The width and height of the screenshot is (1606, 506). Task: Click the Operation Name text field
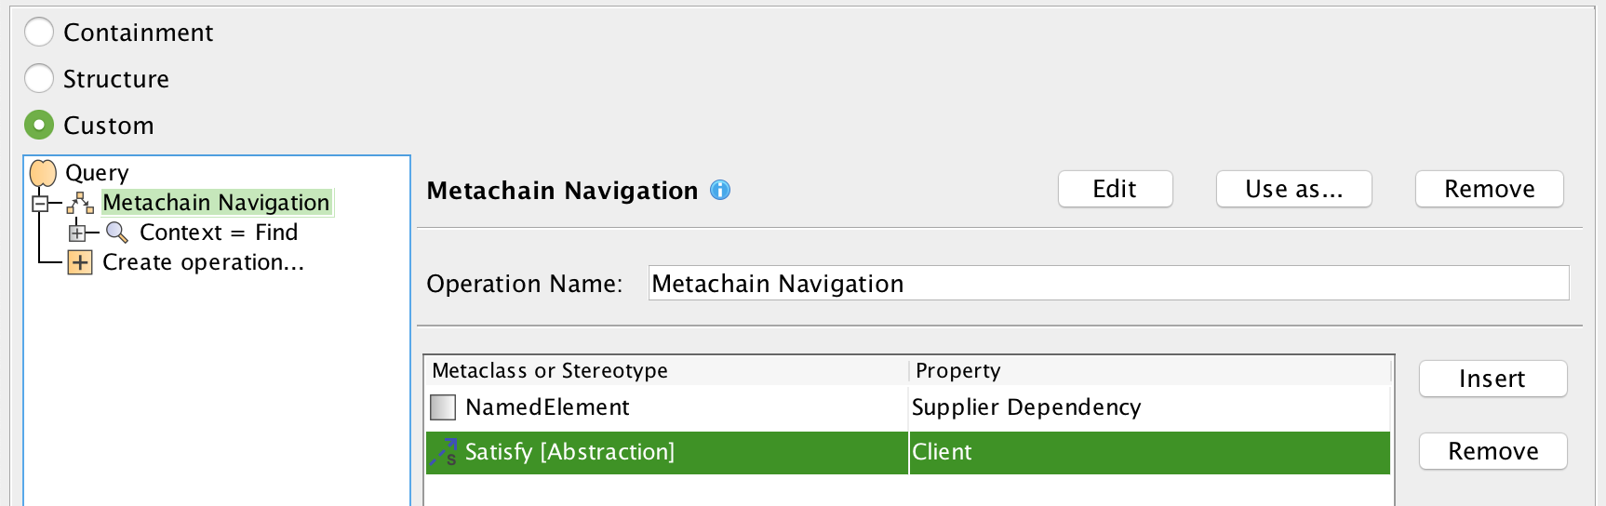click(x=1107, y=283)
